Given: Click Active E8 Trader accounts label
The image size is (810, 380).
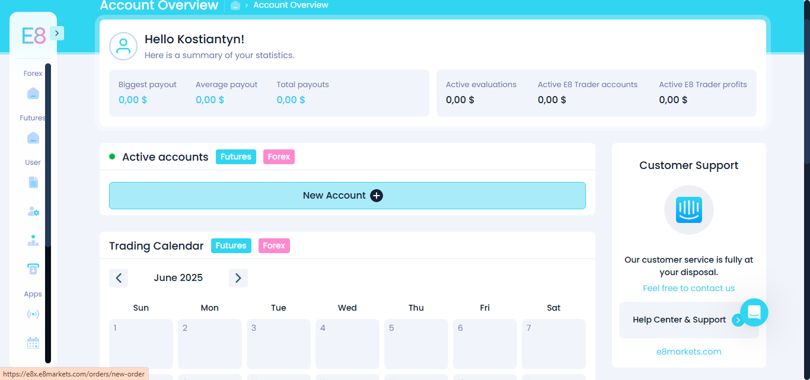Looking at the screenshot, I should 588,85.
